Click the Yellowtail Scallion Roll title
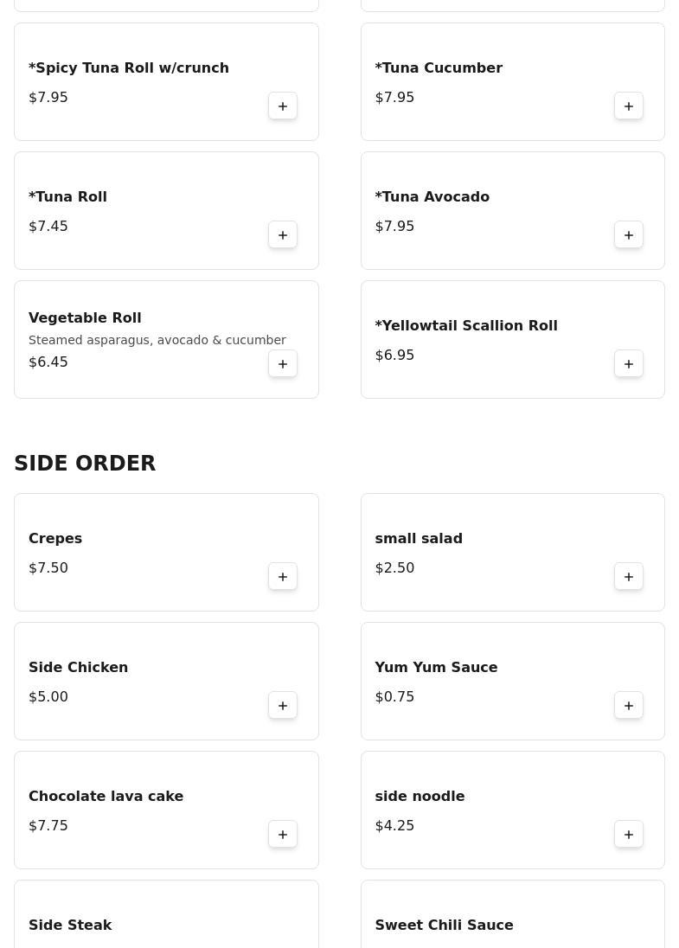Viewport: 679px width, 948px height. 466,326
